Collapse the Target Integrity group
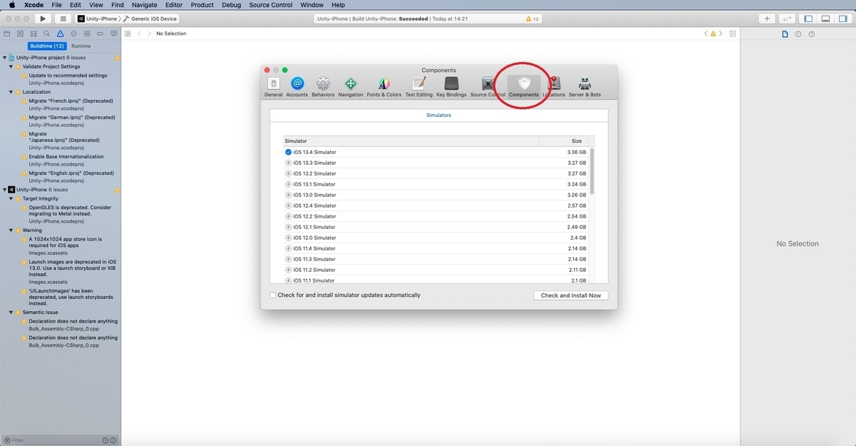This screenshot has width=856, height=446. pos(11,198)
